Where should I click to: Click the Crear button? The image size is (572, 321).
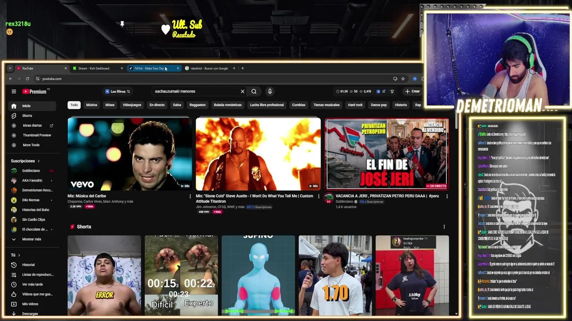[412, 91]
